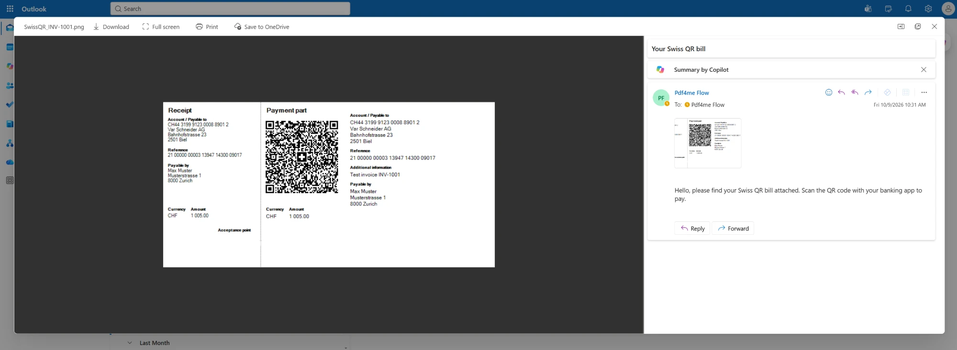This screenshot has height=350, width=957.
Task: Hide the email side pane
Action: (901, 27)
